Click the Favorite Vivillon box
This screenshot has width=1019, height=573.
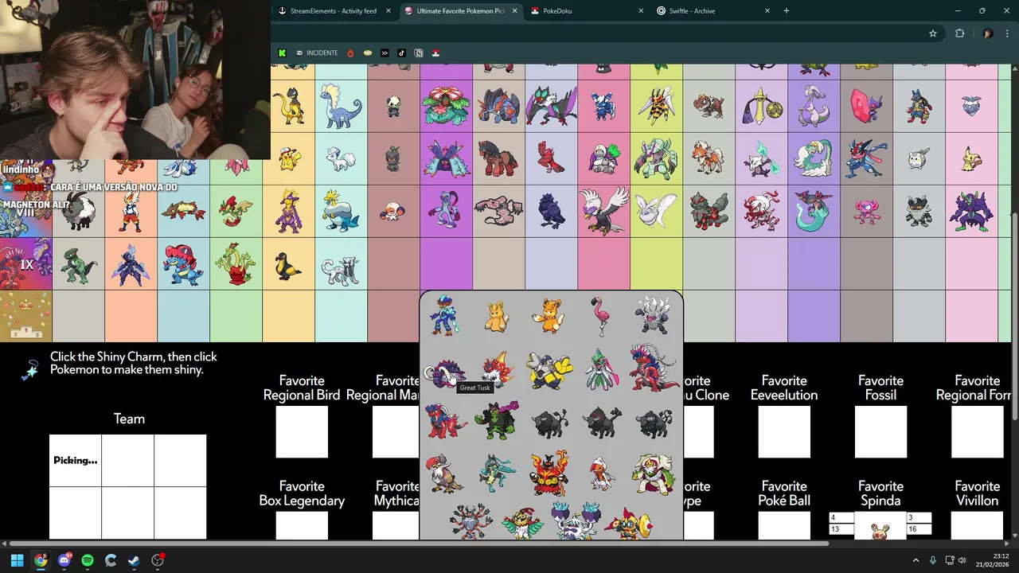click(977, 525)
